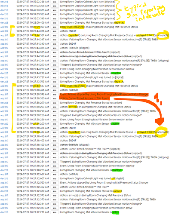Click info button on the 10:27:43.543 row
This screenshot has width=175, height=215.
tap(55, 82)
